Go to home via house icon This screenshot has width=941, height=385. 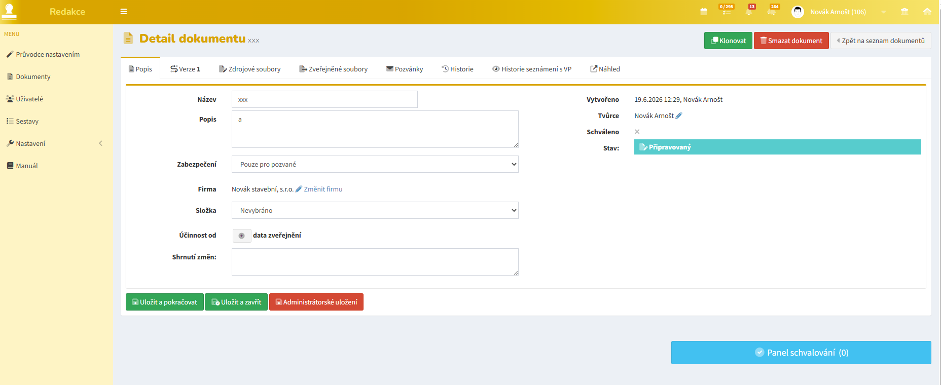(x=927, y=12)
